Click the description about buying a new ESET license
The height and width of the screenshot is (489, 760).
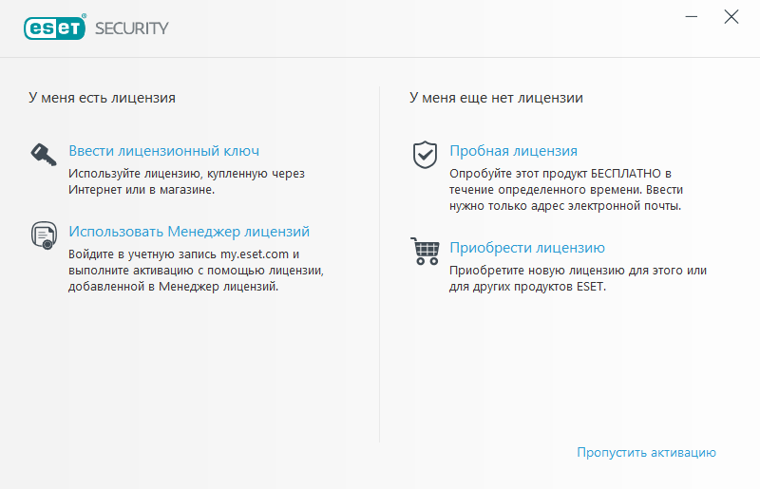[x=578, y=278]
